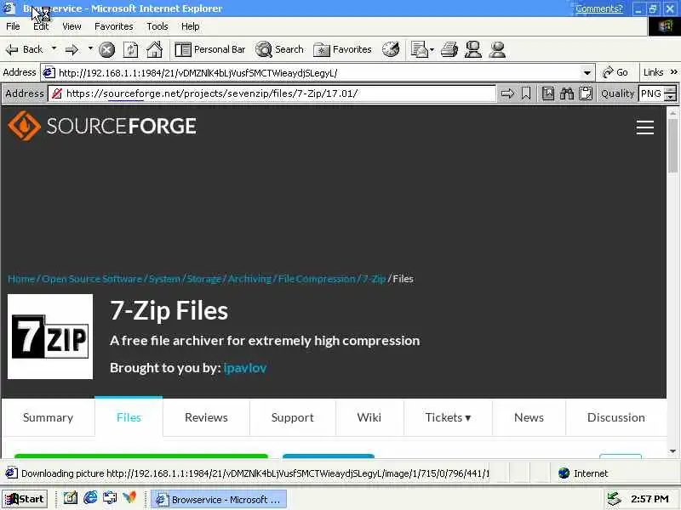Screen dimensions: 681x510
Task: Click the first Messenger person icon
Action: pos(473,49)
